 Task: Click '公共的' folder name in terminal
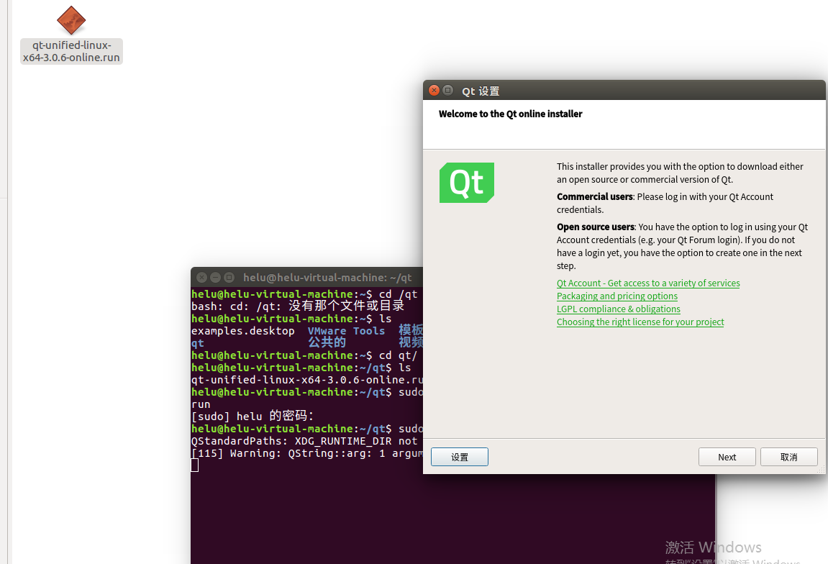(x=327, y=342)
